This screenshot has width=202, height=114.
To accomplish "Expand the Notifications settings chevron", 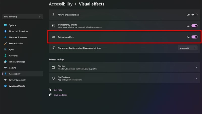I will coord(196,78).
